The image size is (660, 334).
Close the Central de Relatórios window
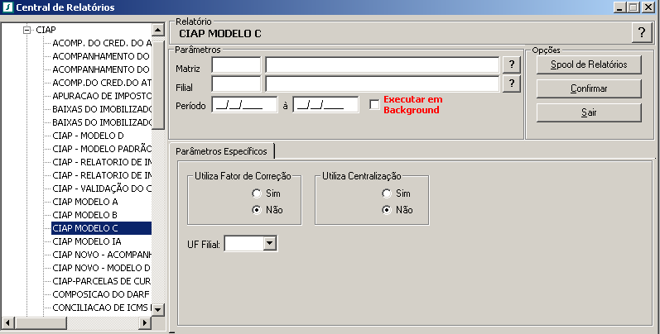point(648,7)
